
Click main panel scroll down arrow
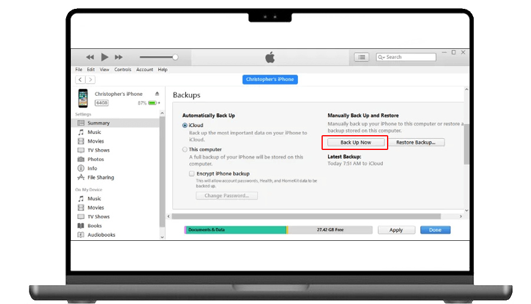(x=467, y=211)
